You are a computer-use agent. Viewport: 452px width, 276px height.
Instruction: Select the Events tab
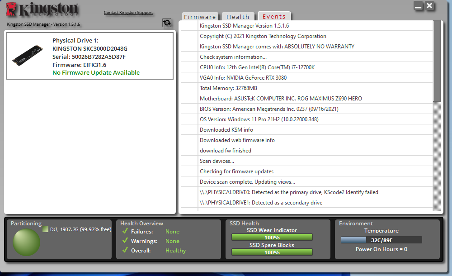274,16
